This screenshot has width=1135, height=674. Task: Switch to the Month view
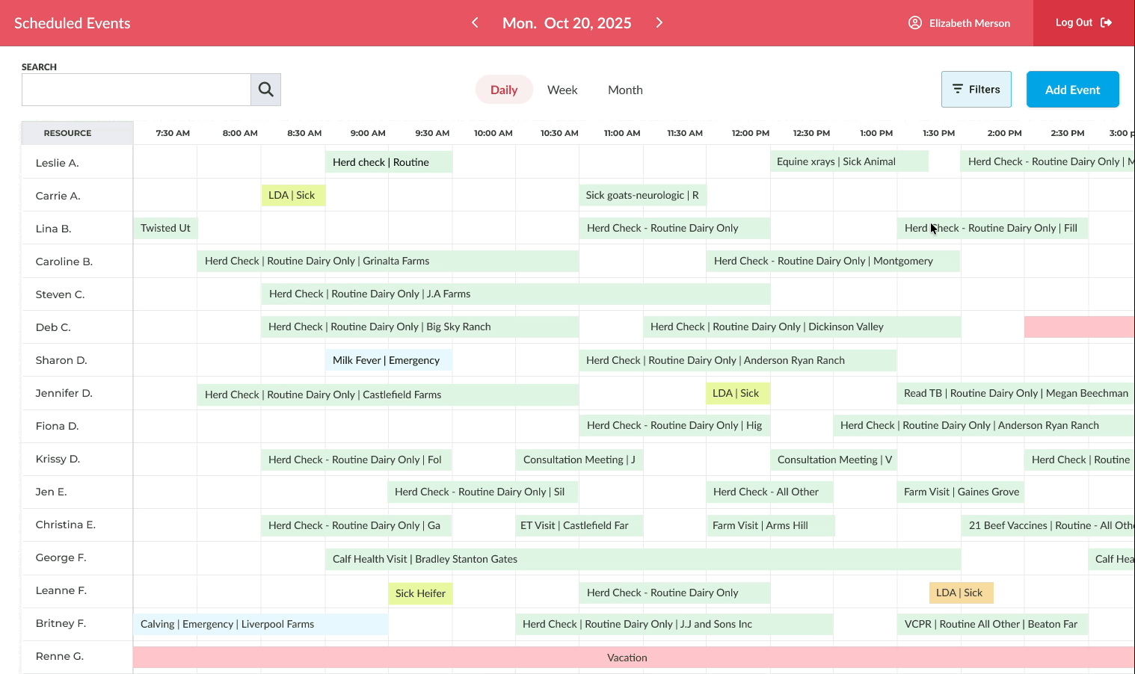(x=625, y=89)
